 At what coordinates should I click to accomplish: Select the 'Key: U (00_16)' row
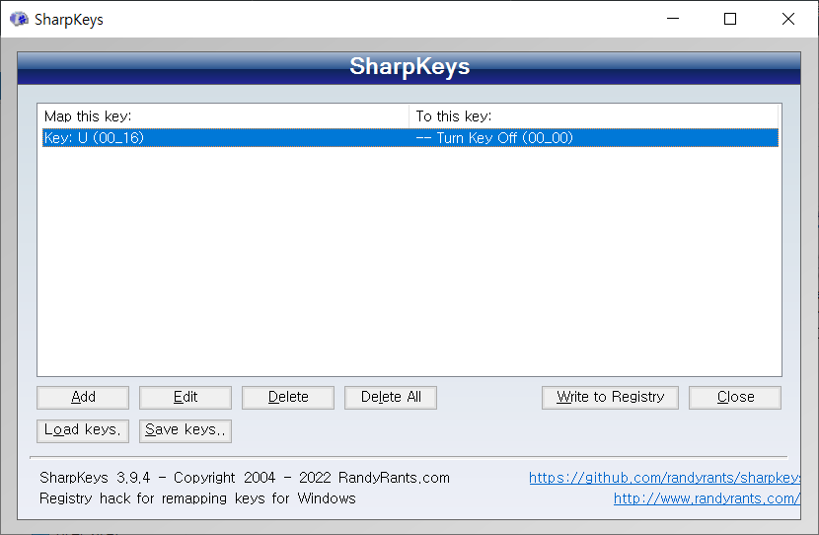point(410,138)
